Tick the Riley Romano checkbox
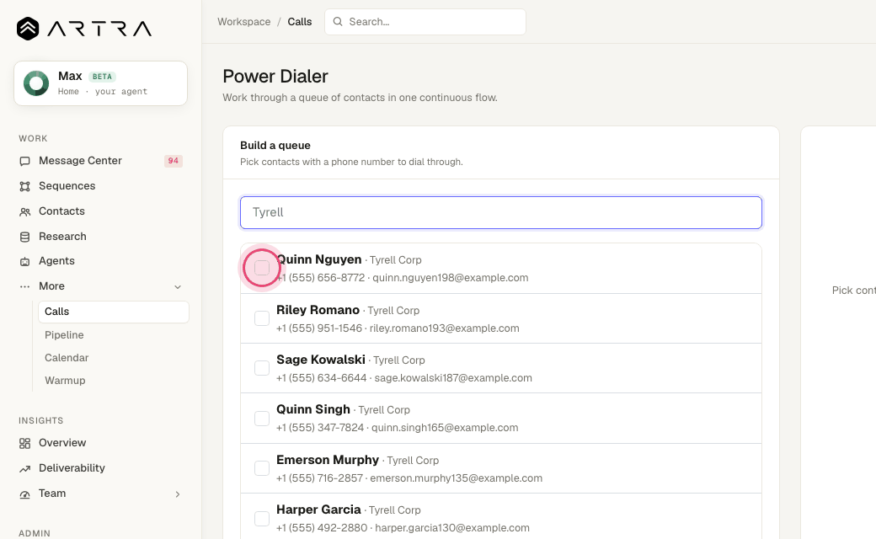Viewport: 876px width, 539px height. click(x=261, y=318)
